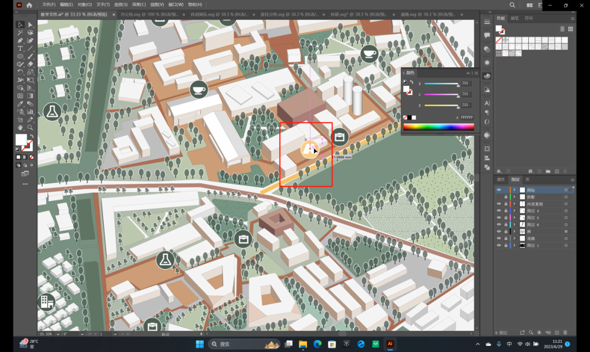Show swatches in thumbnail grid view

(x=570, y=29)
